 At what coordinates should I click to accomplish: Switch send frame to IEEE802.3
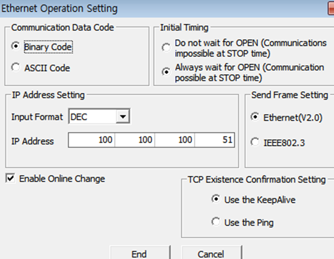(x=255, y=142)
